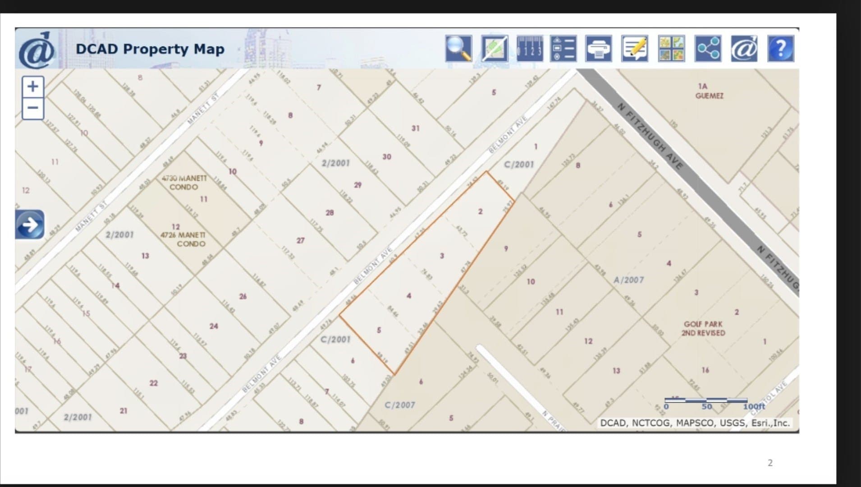Click the GOLF PARK 2ND REVISED label
Image resolution: width=861 pixels, height=487 pixels.
pos(704,328)
